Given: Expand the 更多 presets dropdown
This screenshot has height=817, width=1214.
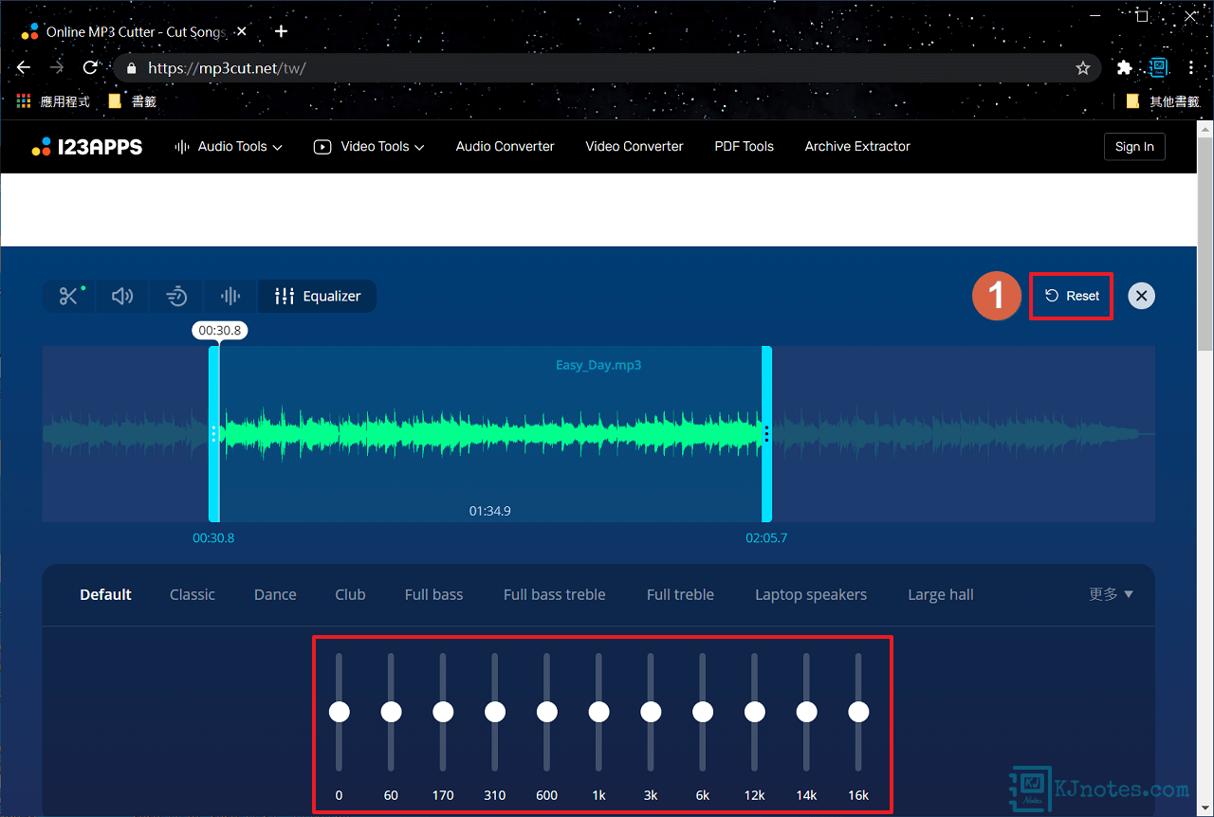Looking at the screenshot, I should [x=1110, y=594].
